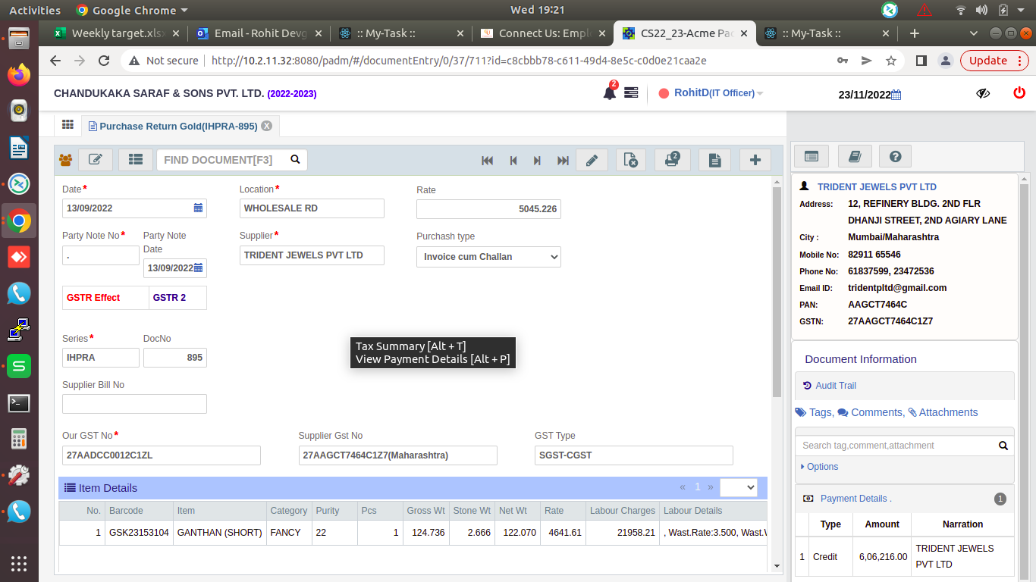Choose View Payment Details from context menu
This screenshot has width=1036, height=582.
432,359
